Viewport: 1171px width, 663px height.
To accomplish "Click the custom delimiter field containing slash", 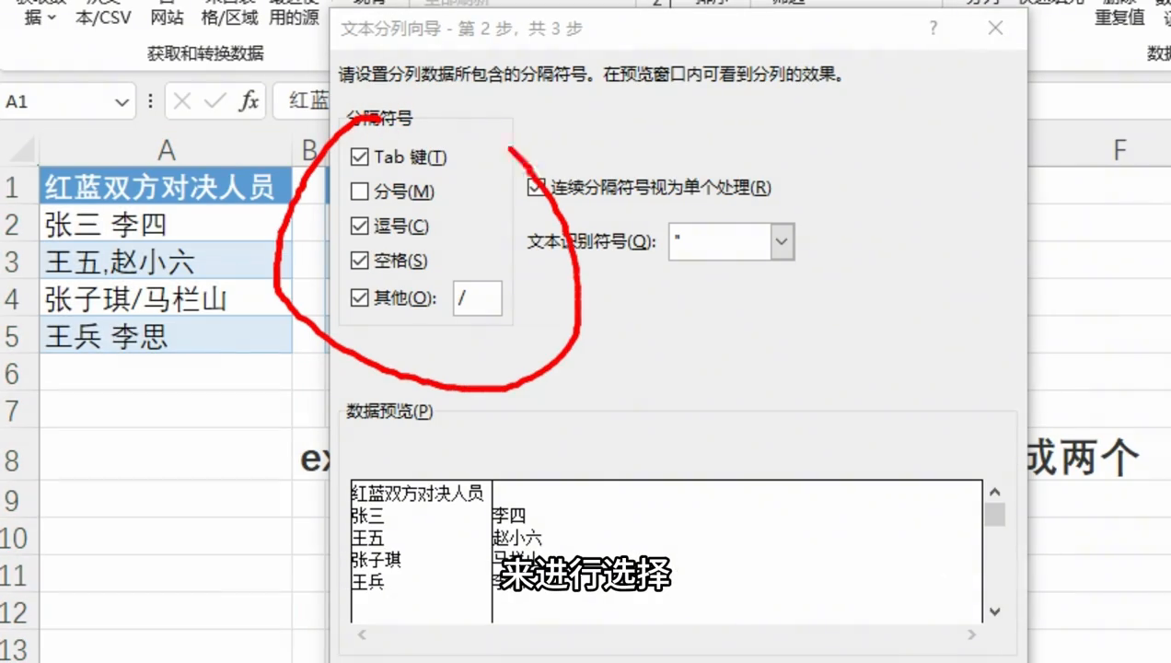I will 478,298.
